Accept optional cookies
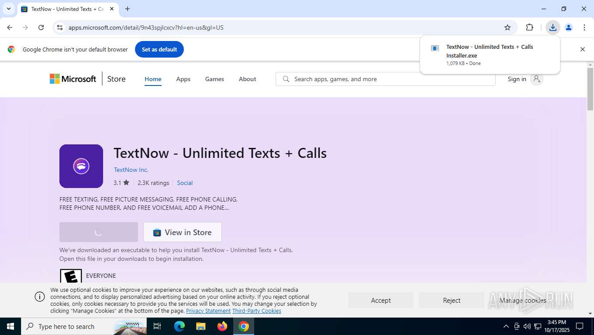The width and height of the screenshot is (594, 335). coord(381,300)
